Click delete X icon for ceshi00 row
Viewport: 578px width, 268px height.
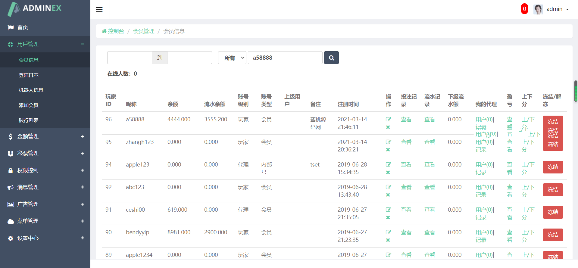click(x=388, y=217)
